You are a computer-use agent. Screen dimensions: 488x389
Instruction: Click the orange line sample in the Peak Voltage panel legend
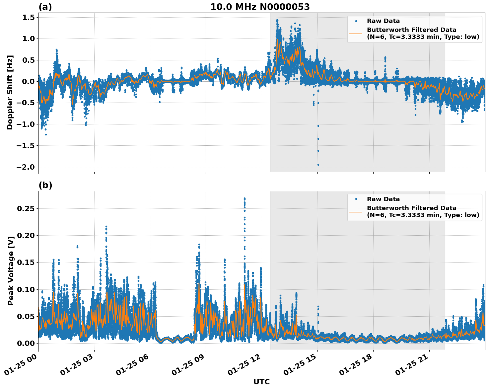click(356, 212)
